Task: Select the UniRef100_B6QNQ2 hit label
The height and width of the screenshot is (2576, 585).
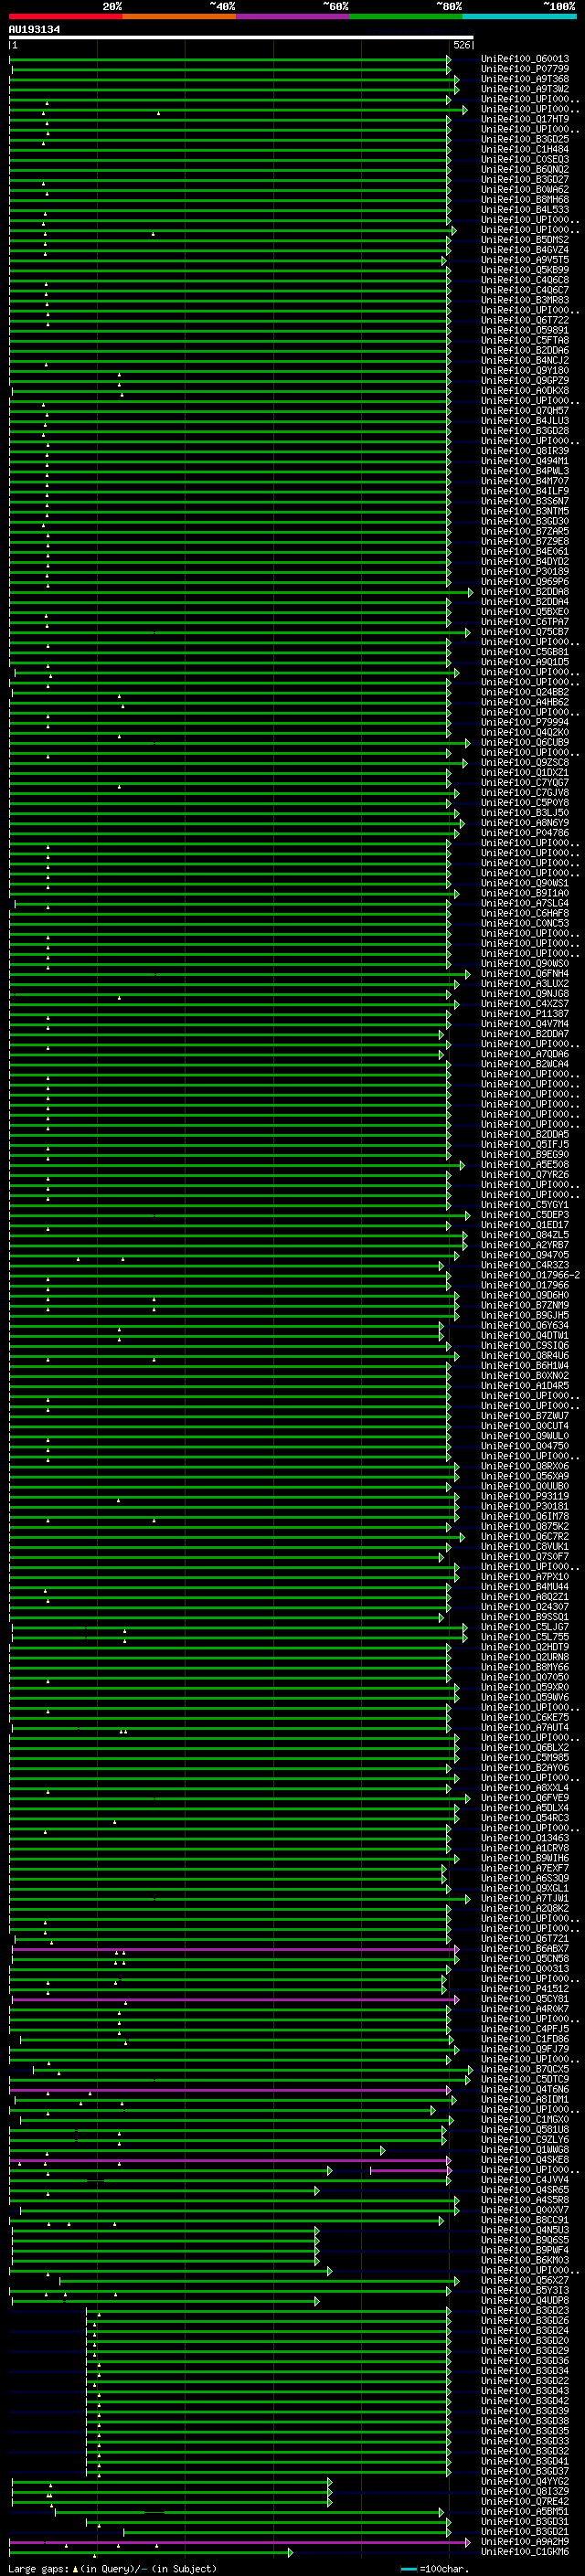Action: (525, 169)
